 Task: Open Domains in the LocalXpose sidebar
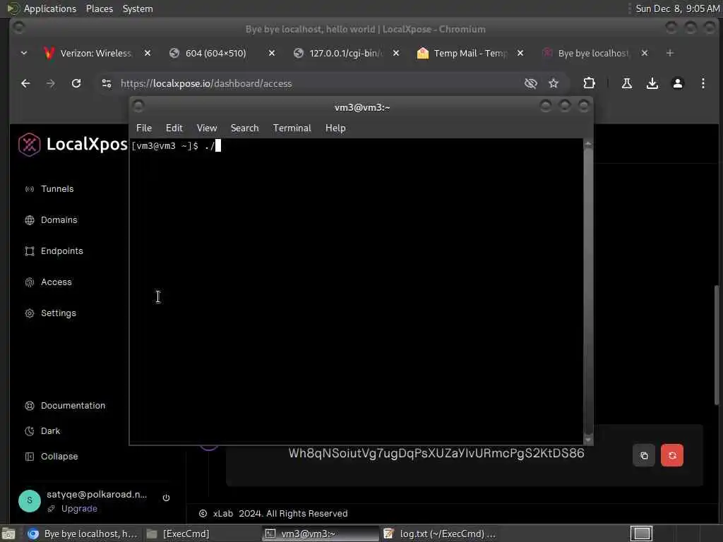coord(59,220)
